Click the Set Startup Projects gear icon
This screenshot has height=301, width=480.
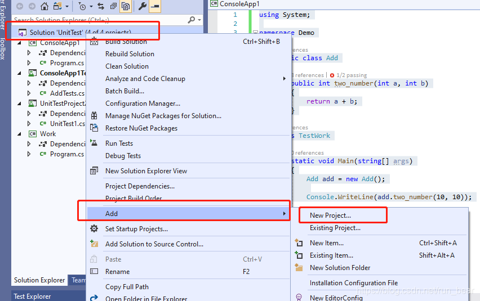pos(94,228)
